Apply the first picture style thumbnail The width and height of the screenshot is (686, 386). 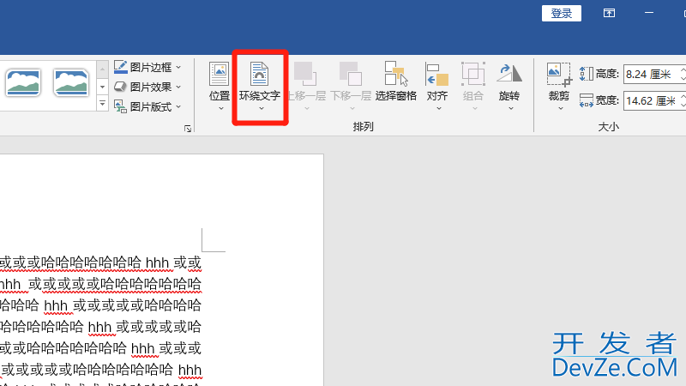[23, 82]
